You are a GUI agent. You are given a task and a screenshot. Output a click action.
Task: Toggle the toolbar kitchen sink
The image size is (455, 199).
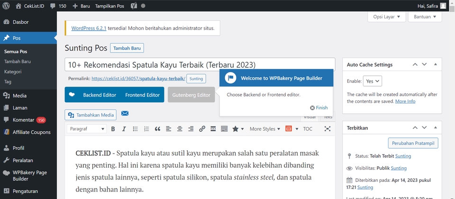tap(224, 129)
